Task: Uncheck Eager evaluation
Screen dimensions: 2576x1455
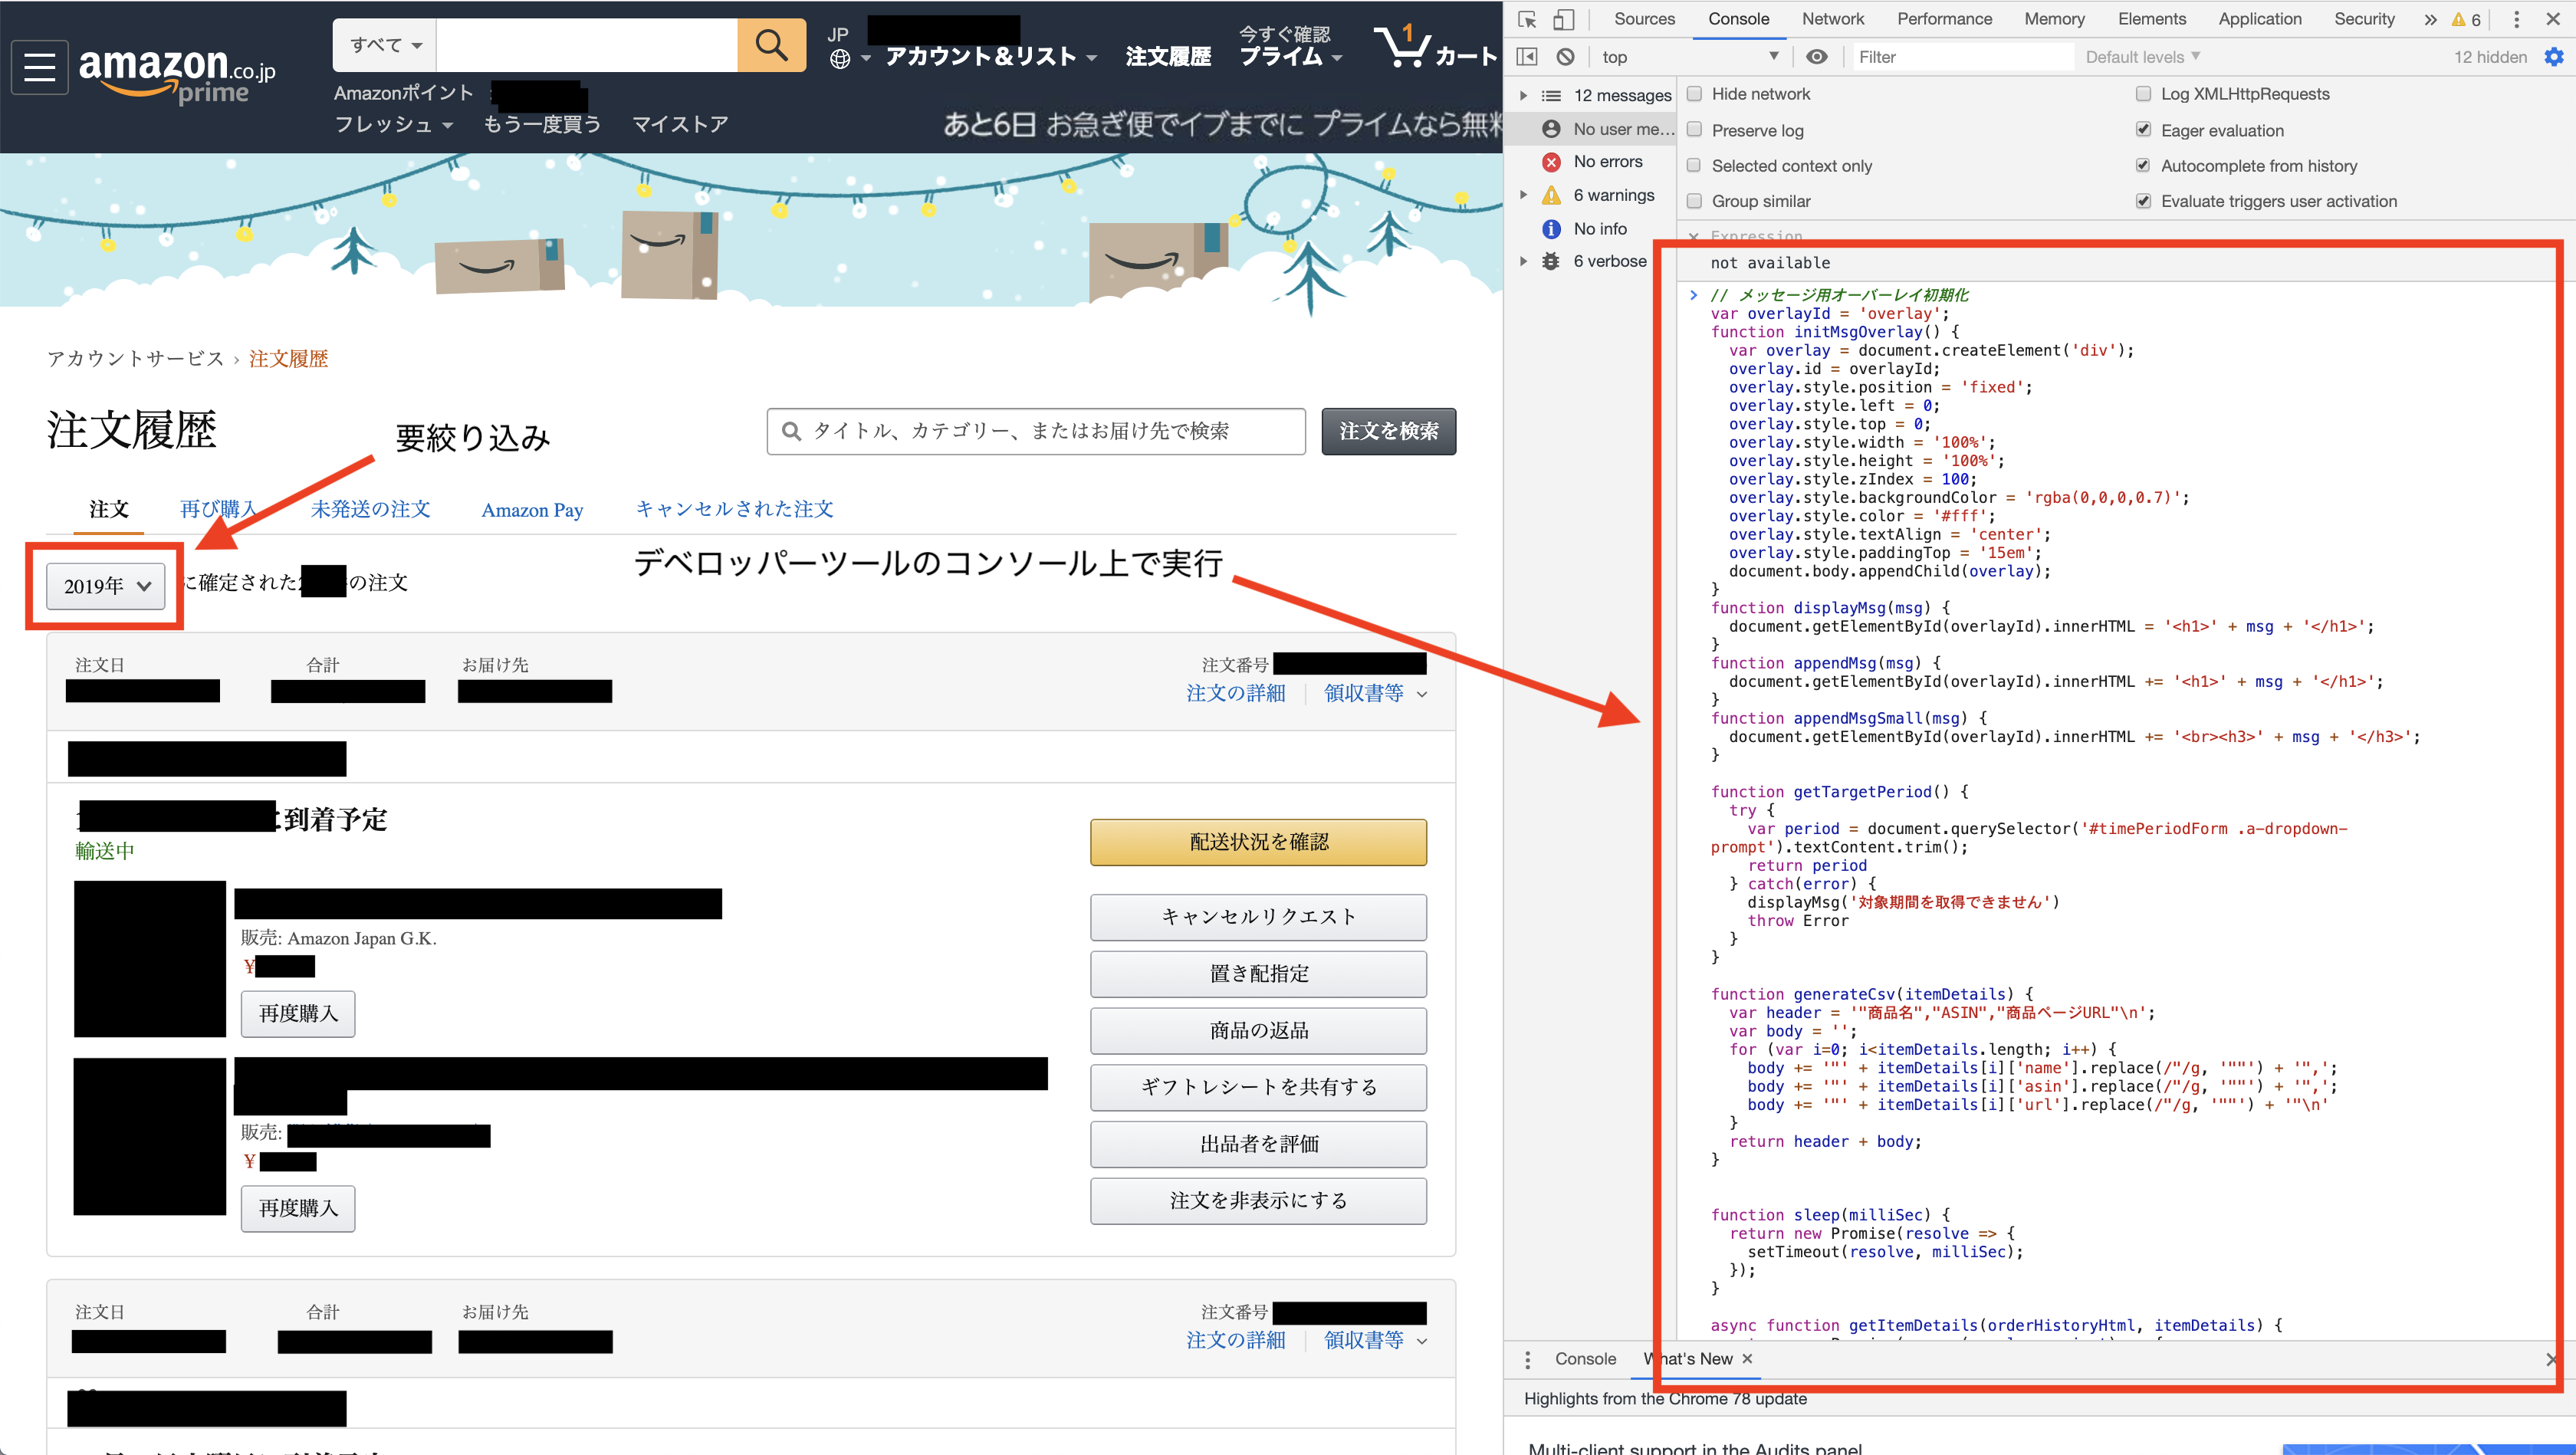Action: 2143,130
